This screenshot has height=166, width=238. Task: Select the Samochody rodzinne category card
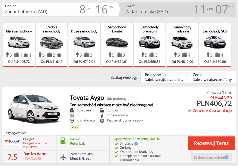click(x=182, y=45)
